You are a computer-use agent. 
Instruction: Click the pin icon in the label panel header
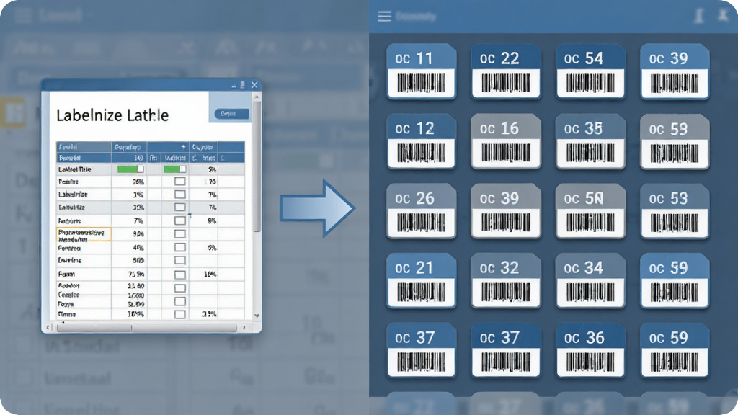point(699,16)
